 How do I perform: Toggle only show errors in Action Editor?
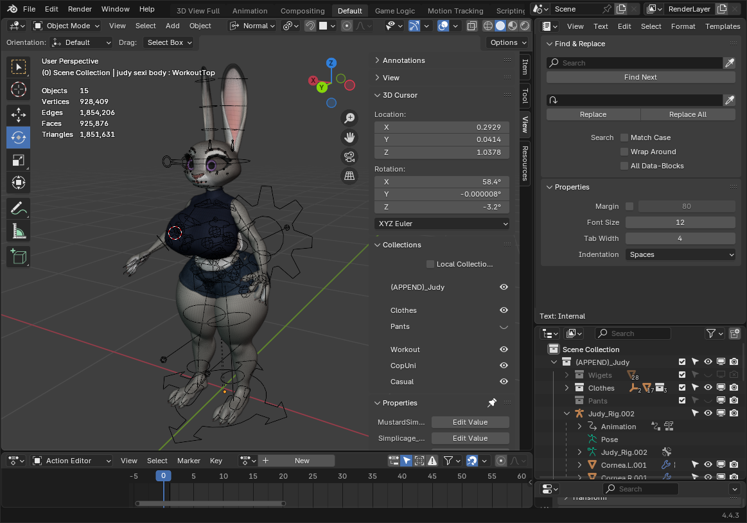pos(432,461)
